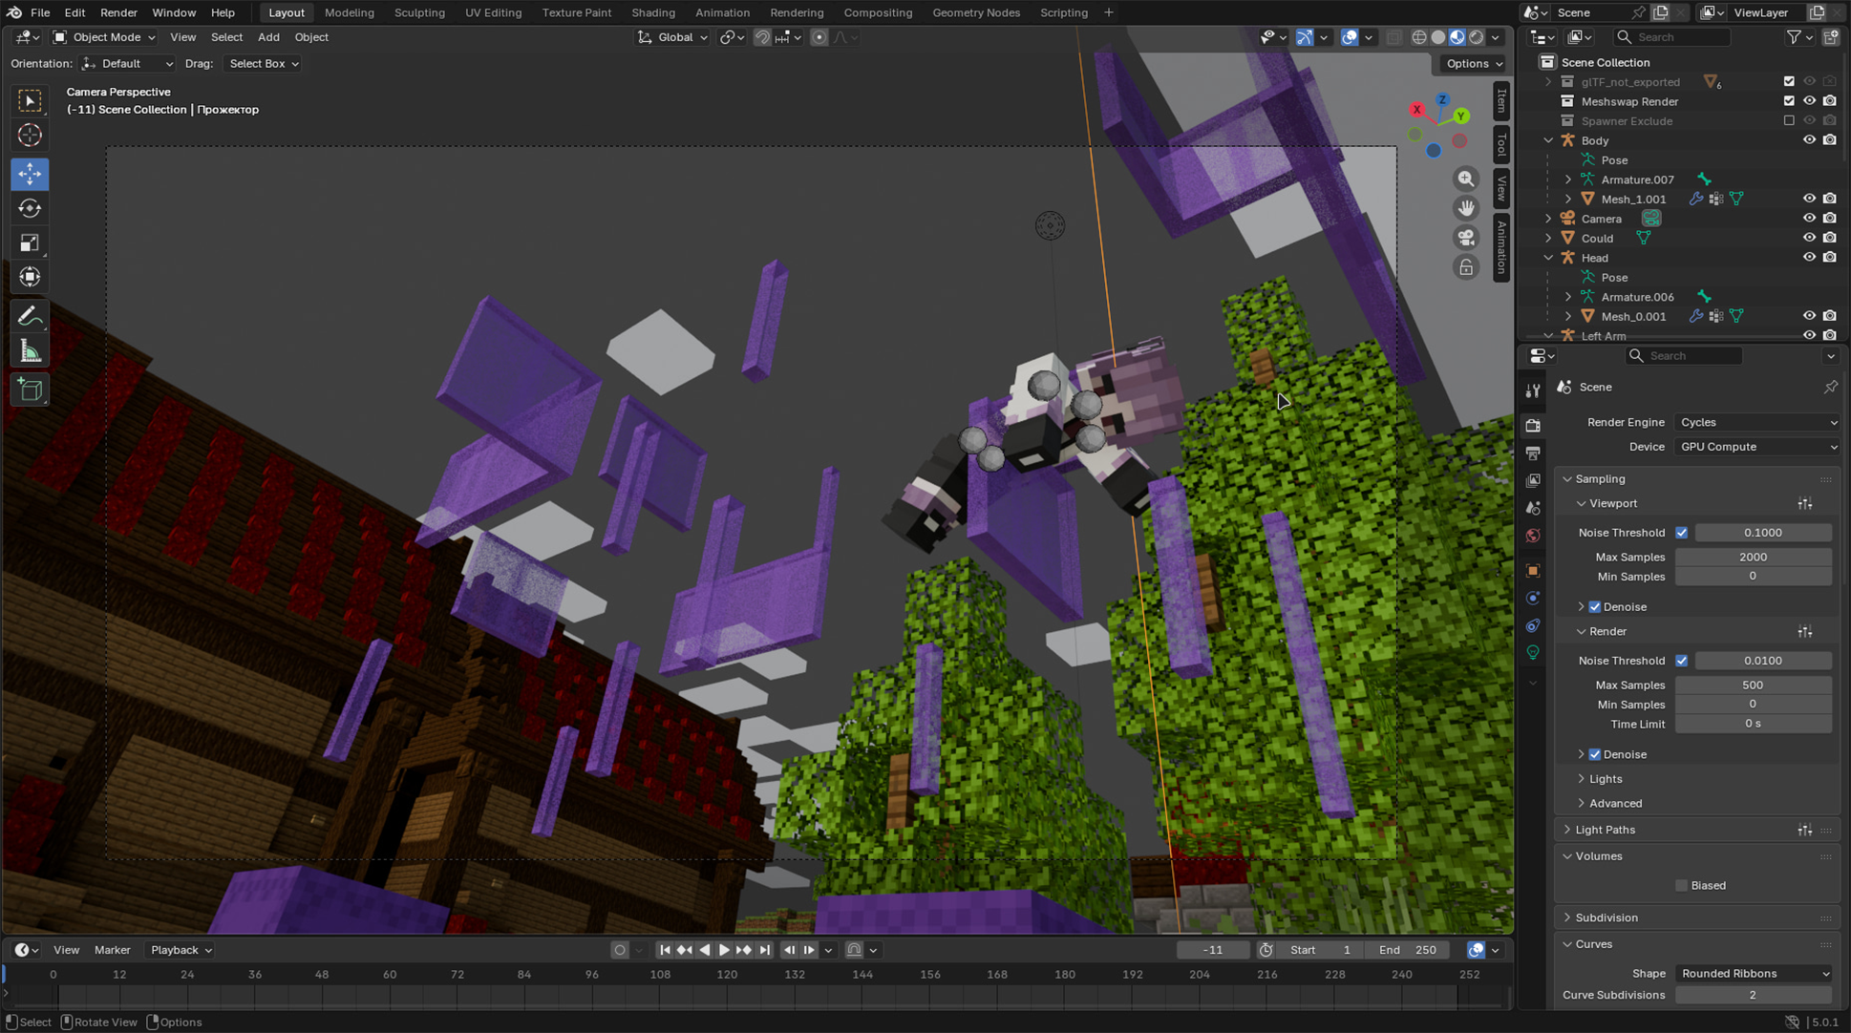Click the render Max Samples field
The height and width of the screenshot is (1033, 1851).
pos(1752,685)
